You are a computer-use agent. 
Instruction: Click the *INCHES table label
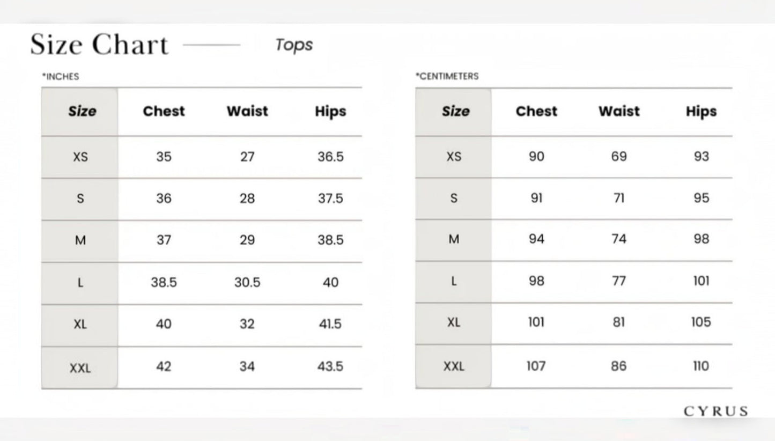click(x=61, y=77)
